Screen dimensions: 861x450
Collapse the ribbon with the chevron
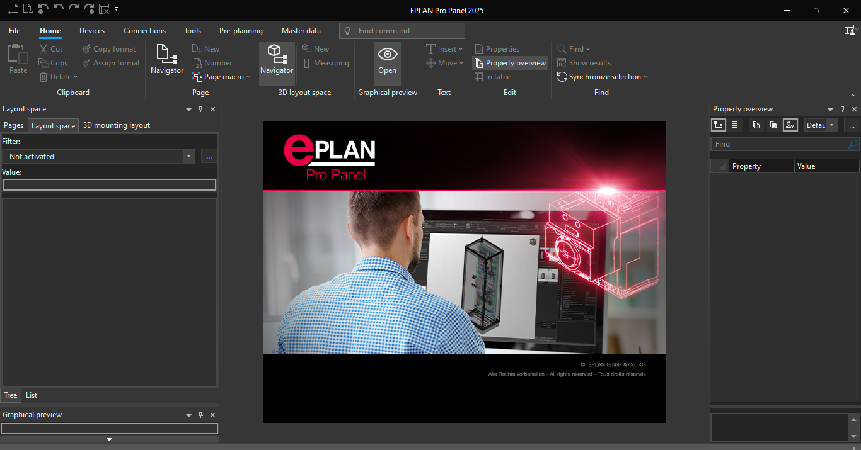click(853, 95)
